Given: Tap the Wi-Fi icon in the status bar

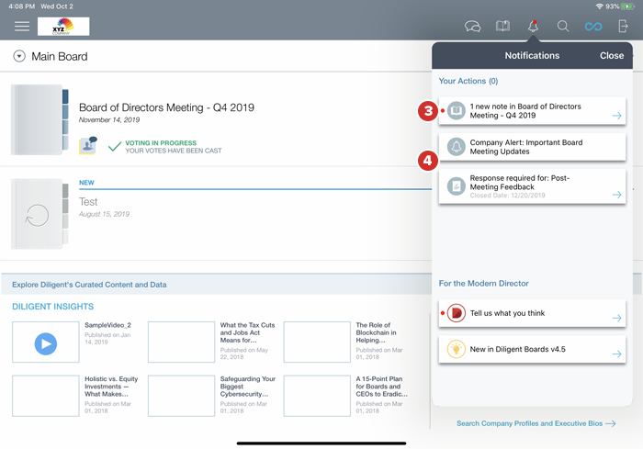Looking at the screenshot, I should [600, 6].
